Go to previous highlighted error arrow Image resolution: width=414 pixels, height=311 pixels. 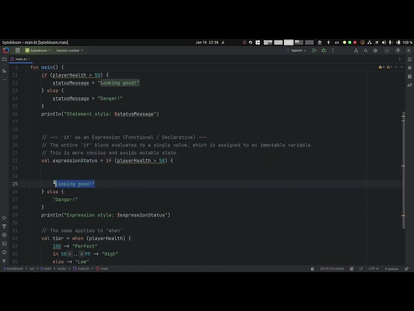click(396, 67)
